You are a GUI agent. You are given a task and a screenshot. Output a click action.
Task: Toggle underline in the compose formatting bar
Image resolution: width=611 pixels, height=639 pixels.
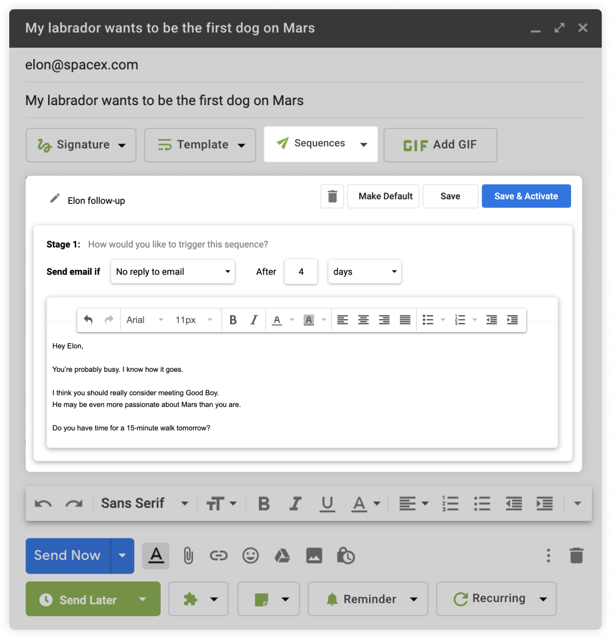click(327, 503)
